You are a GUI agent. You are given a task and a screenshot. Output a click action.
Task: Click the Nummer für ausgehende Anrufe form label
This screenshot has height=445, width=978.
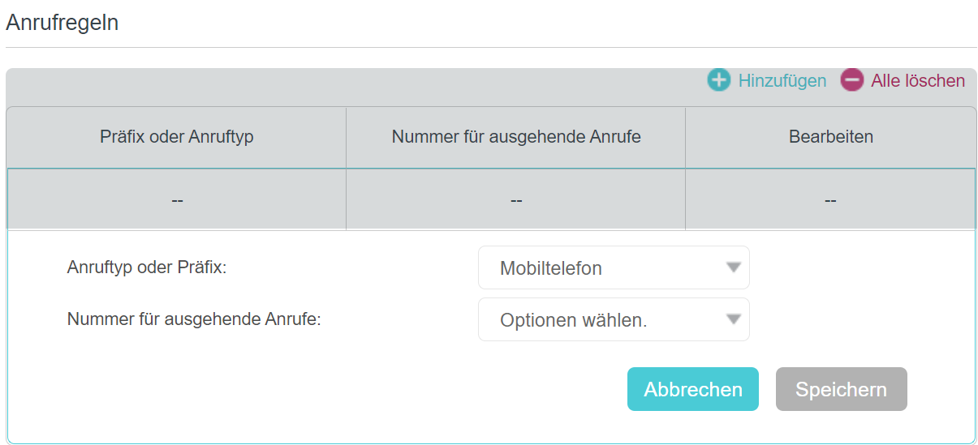pos(194,319)
